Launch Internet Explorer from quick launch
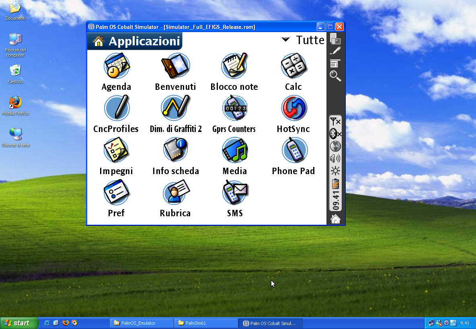This screenshot has width=476, height=329. point(47,323)
